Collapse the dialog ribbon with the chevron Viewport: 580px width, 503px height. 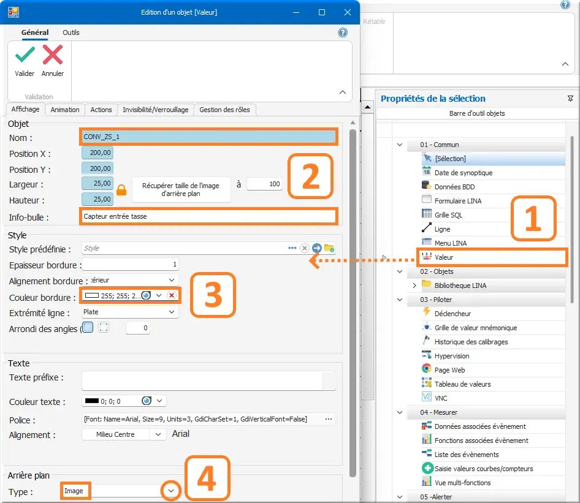click(343, 93)
